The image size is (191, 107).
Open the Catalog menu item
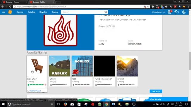tap(32, 12)
